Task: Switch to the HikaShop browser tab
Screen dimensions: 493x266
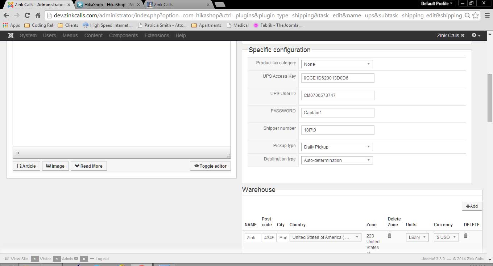Action: [109, 5]
